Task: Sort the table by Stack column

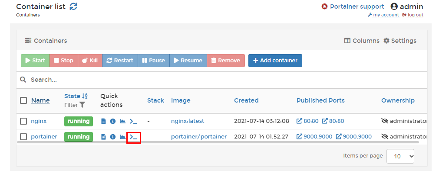Action: (155, 100)
